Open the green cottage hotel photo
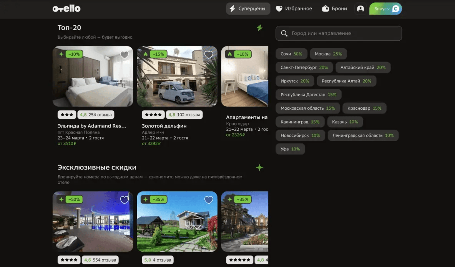This screenshot has height=267, width=455. coord(177,221)
